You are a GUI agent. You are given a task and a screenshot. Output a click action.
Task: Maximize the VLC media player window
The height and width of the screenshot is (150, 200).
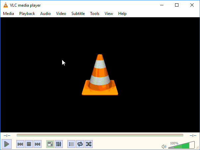coord(177,5)
